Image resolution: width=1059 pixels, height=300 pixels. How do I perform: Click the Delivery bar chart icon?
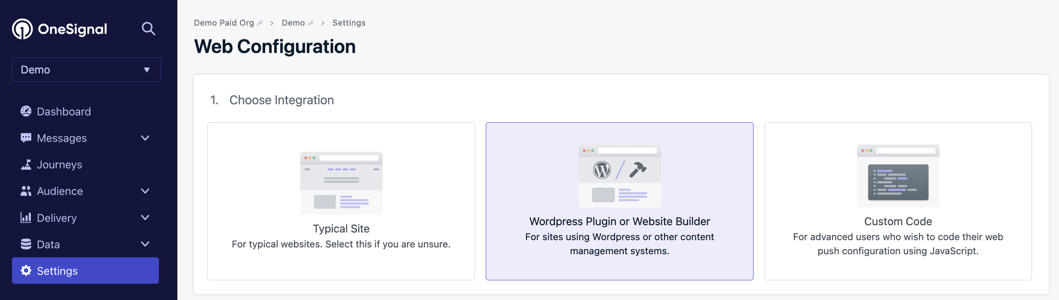26,218
